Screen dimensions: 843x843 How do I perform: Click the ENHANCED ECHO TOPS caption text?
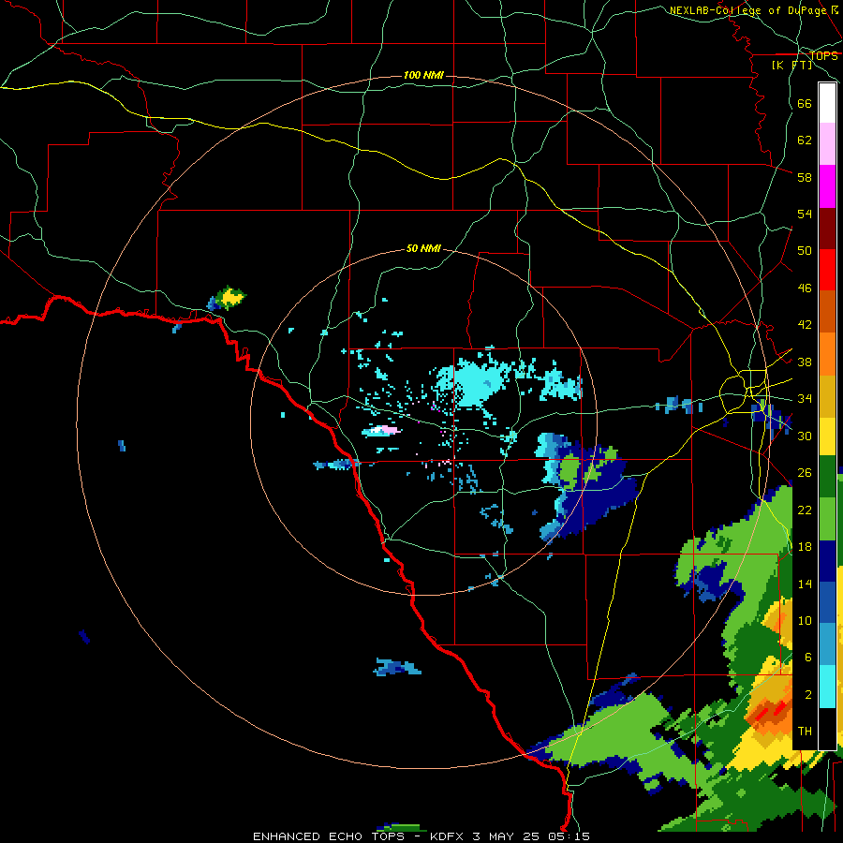(329, 836)
